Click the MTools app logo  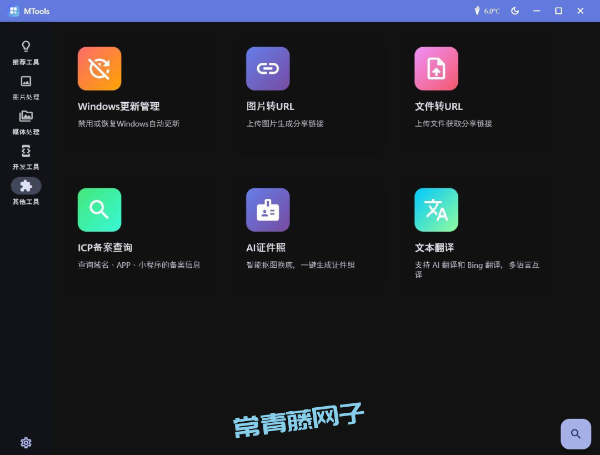(x=14, y=11)
